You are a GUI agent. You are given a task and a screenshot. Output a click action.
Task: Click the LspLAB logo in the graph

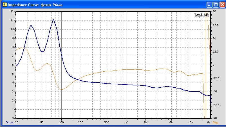click(201, 15)
